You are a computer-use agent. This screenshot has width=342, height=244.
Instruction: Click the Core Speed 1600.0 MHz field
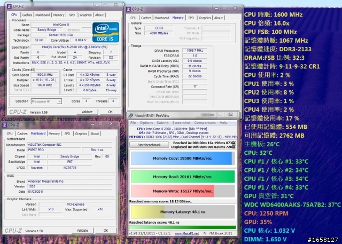tap(44, 75)
